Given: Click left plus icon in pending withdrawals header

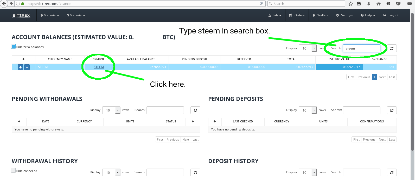Looking at the screenshot, I should [x=19, y=121].
